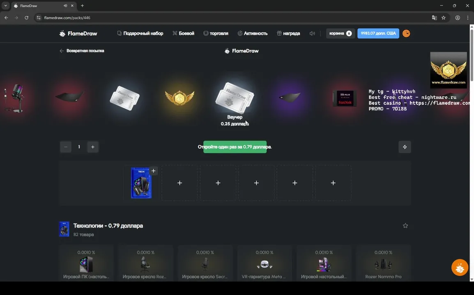Decrease pack quantity with minus button
This screenshot has height=295, width=474.
(x=66, y=147)
